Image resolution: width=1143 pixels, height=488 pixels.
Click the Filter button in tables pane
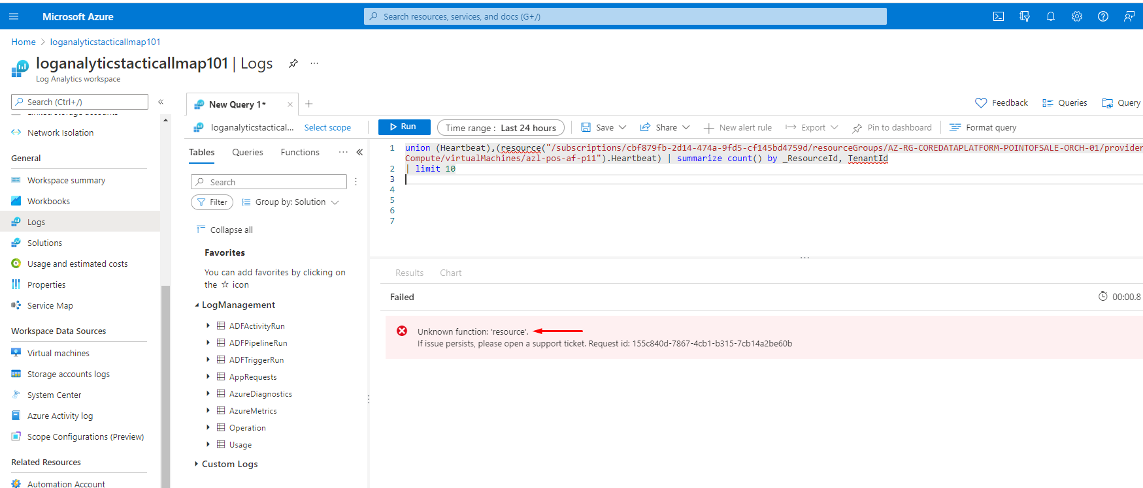[x=212, y=202]
